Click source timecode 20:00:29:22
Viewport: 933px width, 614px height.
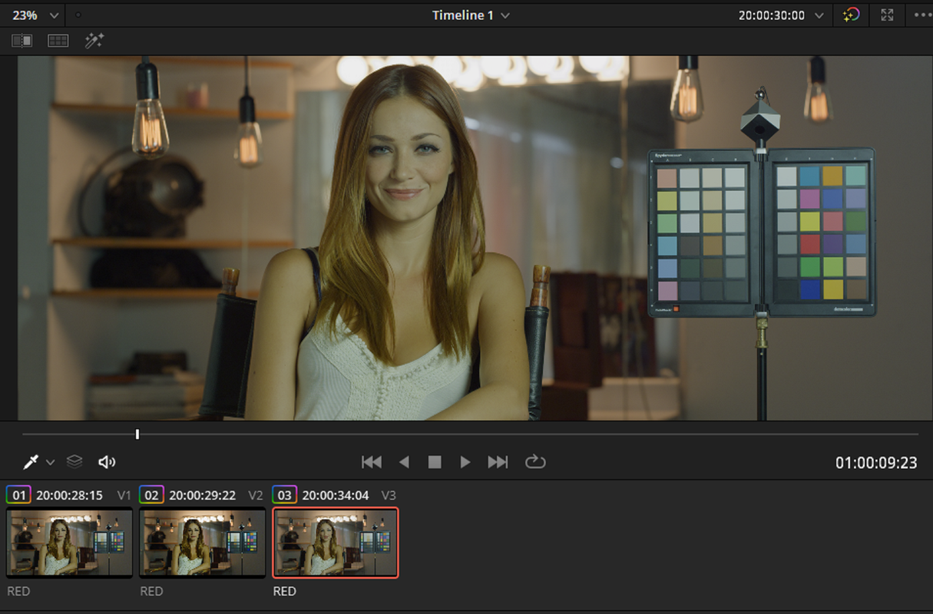coord(203,495)
